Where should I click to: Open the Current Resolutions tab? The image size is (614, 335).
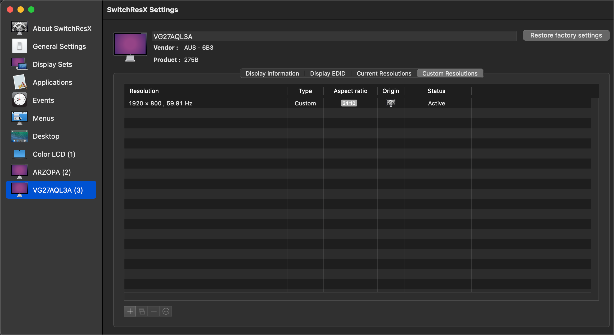384,73
